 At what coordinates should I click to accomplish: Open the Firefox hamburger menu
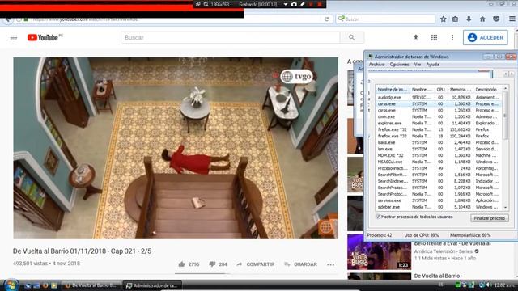click(x=512, y=19)
